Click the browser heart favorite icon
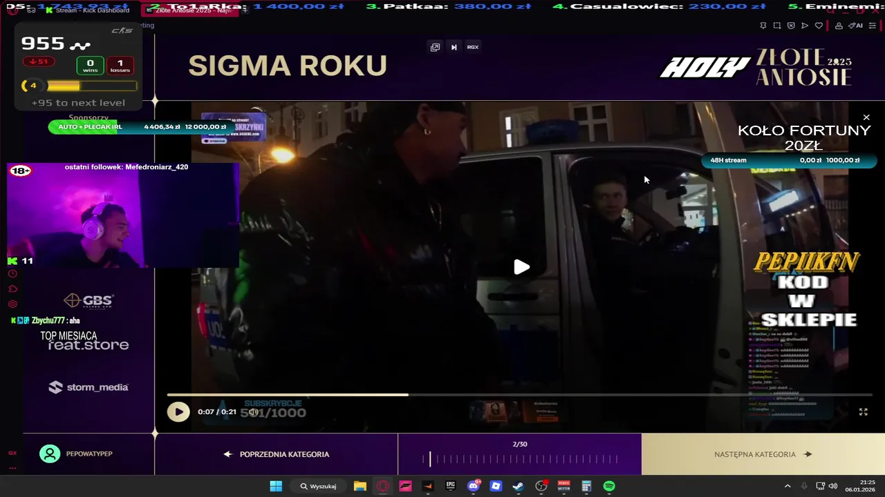 coord(819,26)
